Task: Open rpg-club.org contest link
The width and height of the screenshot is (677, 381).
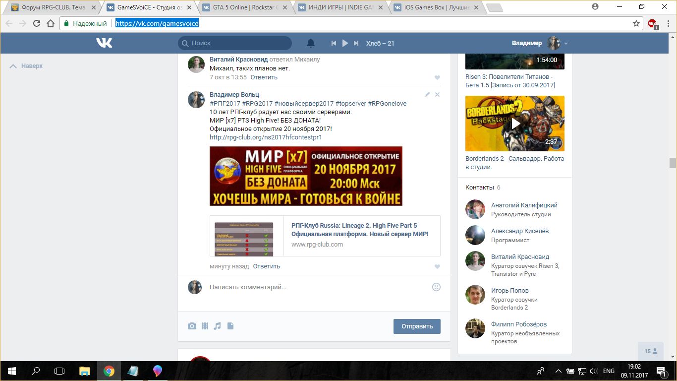Action: (x=266, y=137)
